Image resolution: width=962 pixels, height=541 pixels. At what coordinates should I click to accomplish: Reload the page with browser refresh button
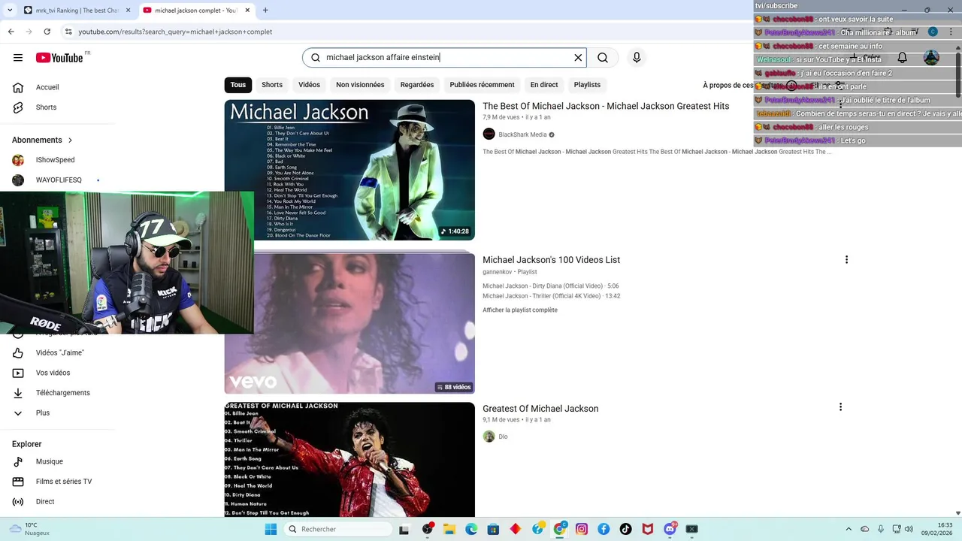click(x=47, y=32)
